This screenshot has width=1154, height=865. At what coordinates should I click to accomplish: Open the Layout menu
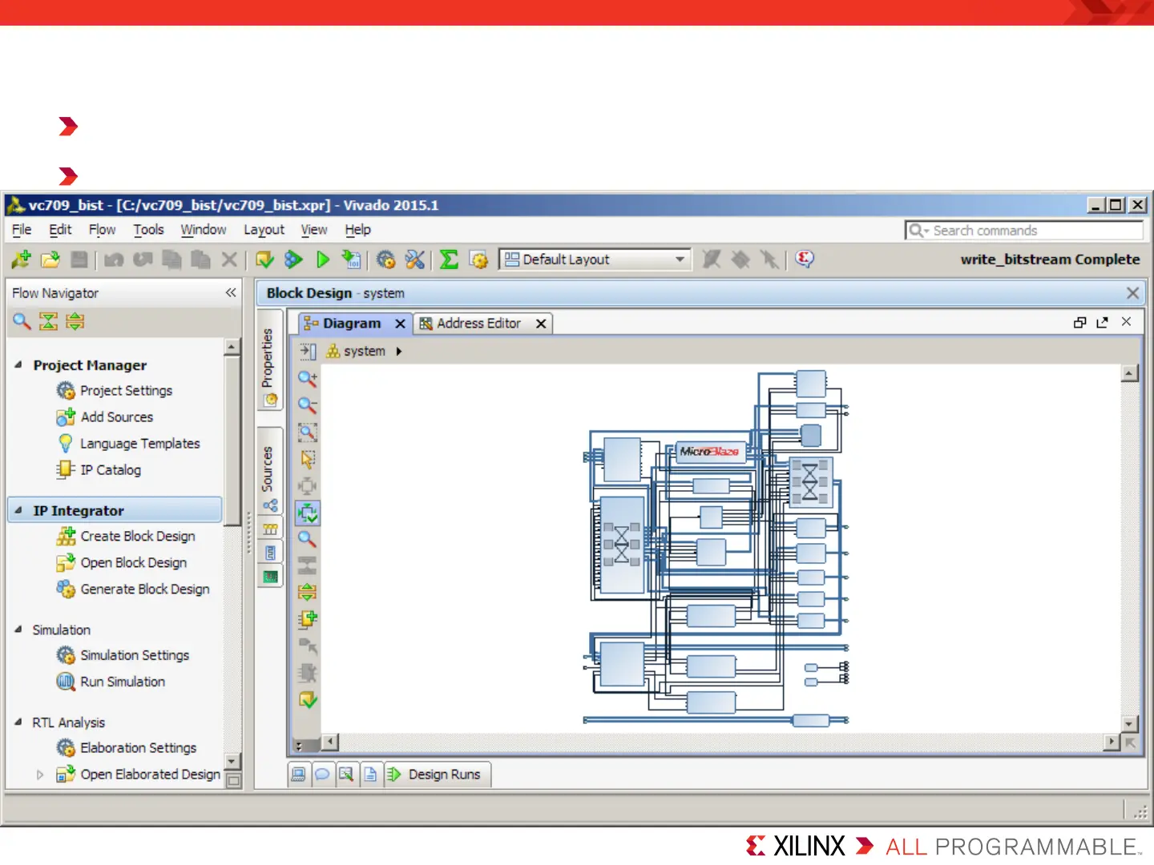click(x=264, y=230)
